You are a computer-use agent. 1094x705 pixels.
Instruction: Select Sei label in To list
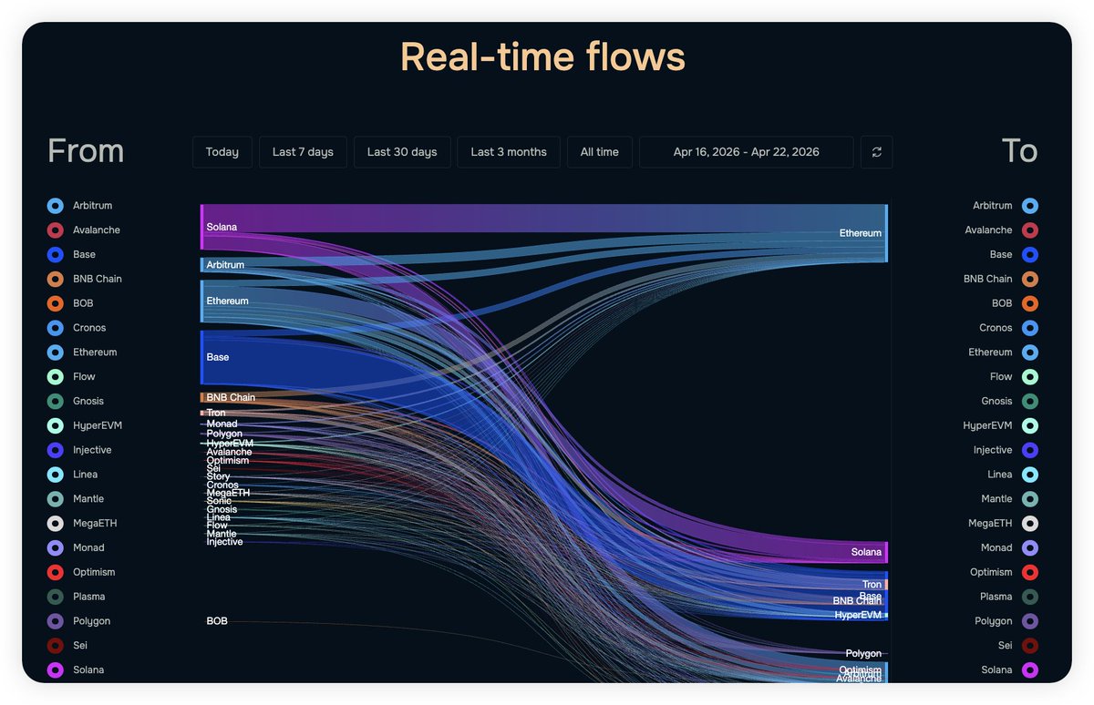[1005, 646]
